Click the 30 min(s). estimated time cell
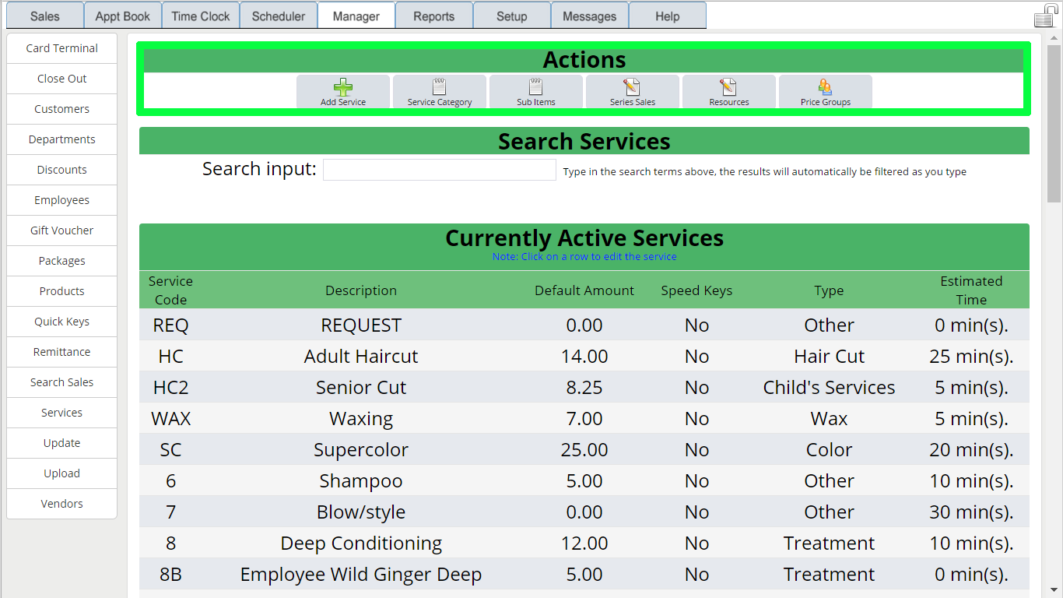The width and height of the screenshot is (1063, 598). coord(971,512)
